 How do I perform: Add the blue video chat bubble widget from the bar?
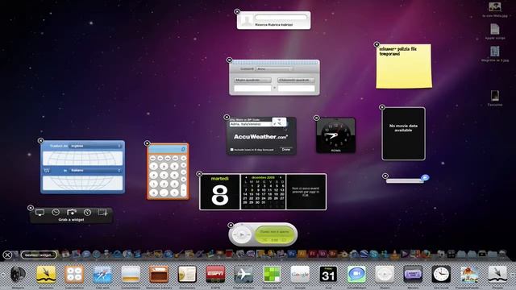click(356, 274)
